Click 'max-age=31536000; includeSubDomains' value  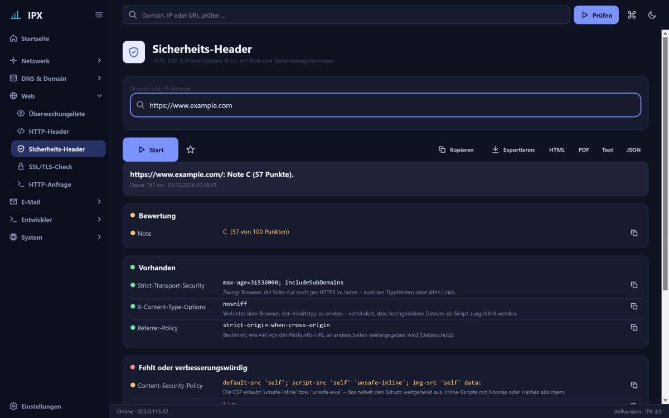(283, 283)
